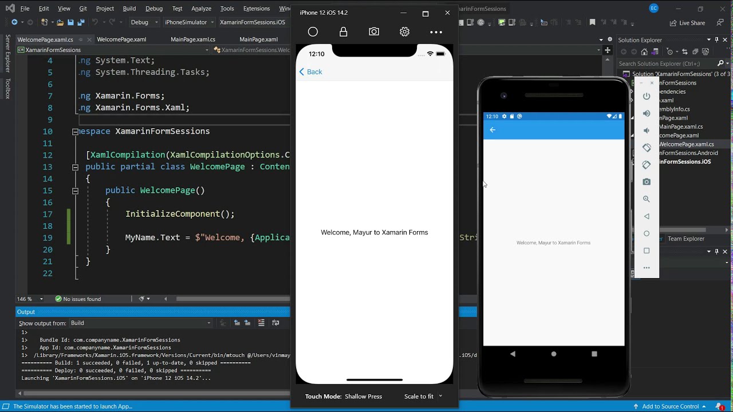
Task: Tap the Home circle icon in iPhone simulator toolbar
Action: 313,32
